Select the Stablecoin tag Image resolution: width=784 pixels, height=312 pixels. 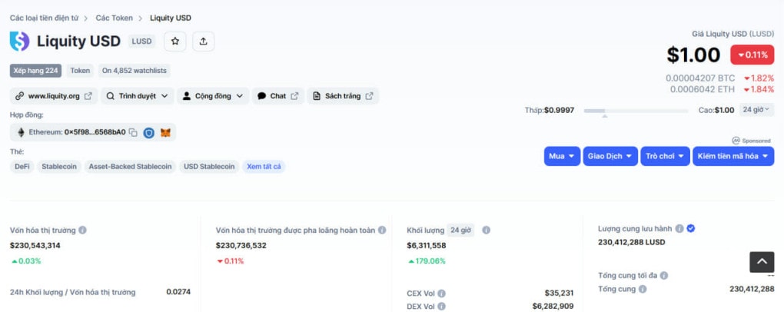point(59,167)
